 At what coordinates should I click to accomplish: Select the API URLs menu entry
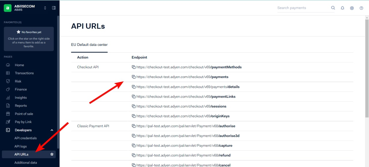(x=29, y=154)
